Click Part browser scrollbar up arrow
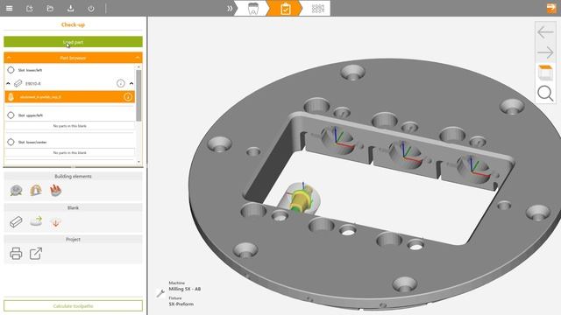The width and height of the screenshot is (561, 315). [138, 67]
